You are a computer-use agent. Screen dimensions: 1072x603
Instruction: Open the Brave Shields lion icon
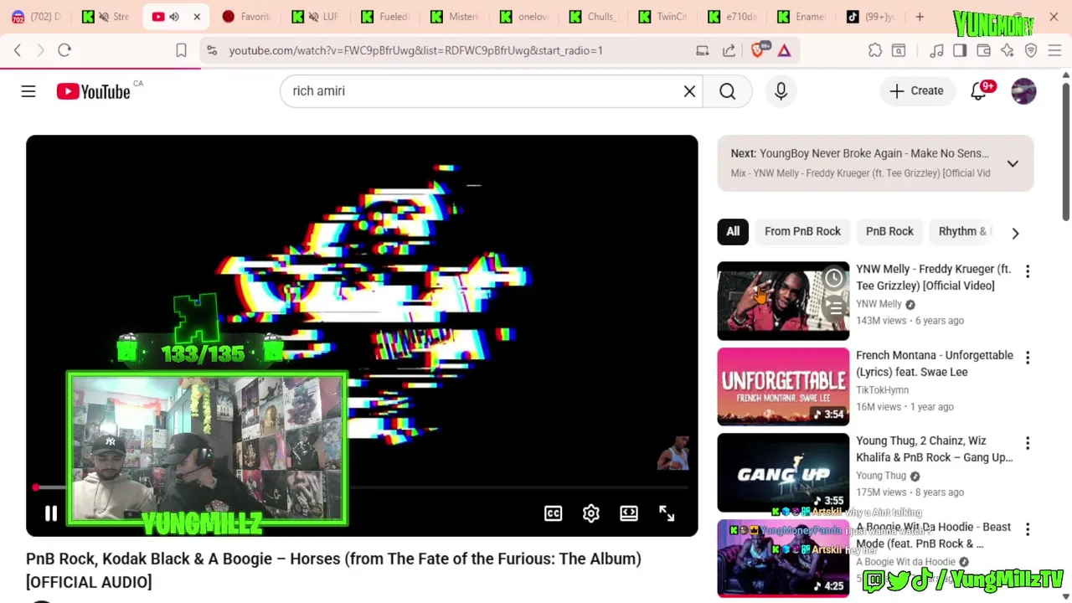click(758, 50)
